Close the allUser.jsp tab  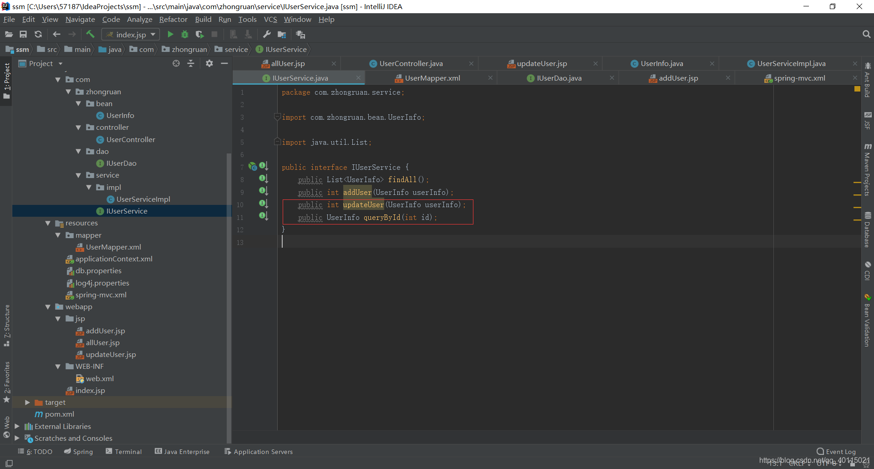334,64
